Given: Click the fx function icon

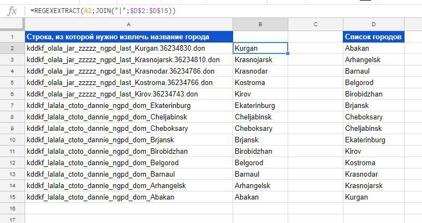Looking at the screenshot, I should (12, 11).
